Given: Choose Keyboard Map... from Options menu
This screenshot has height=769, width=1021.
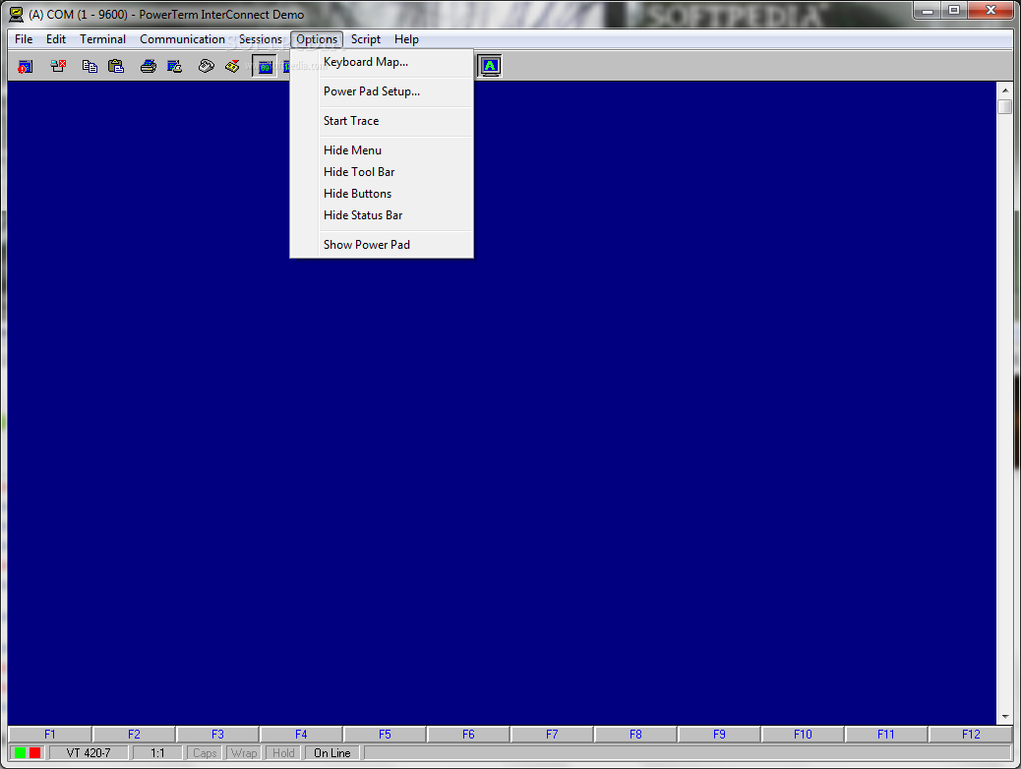Looking at the screenshot, I should 382,62.
